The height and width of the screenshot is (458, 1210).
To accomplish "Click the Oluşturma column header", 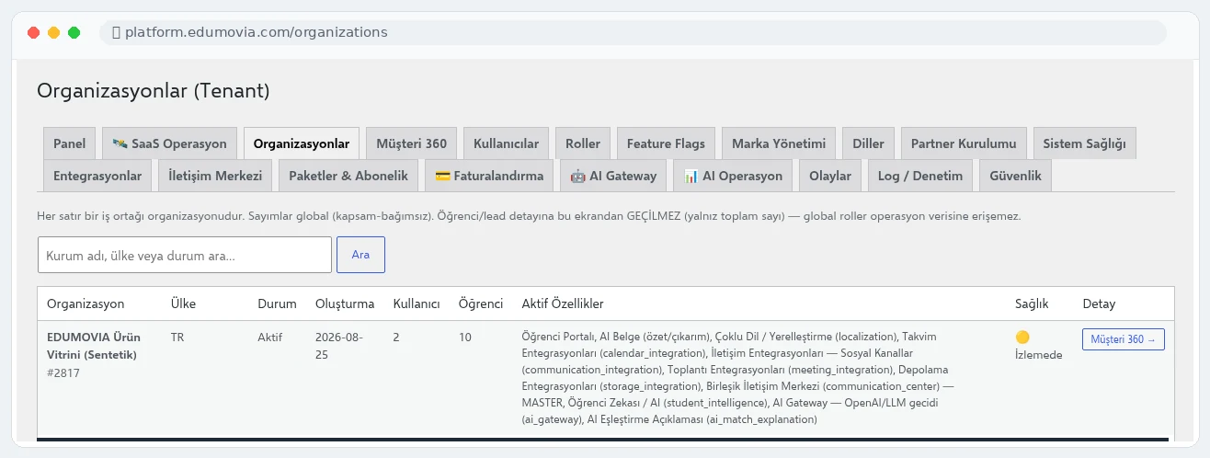I will (345, 303).
